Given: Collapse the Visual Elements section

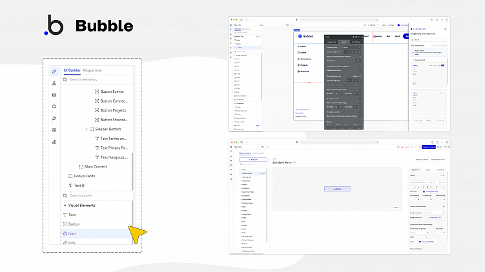Looking at the screenshot, I should (x=65, y=206).
